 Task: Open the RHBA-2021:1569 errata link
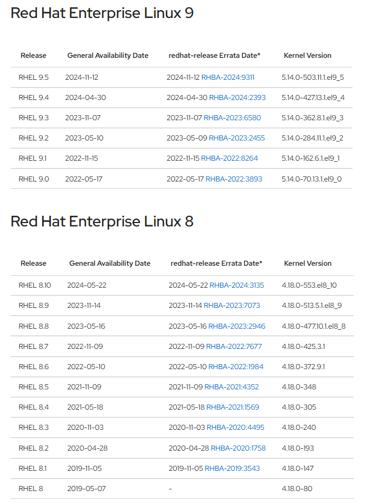(232, 407)
